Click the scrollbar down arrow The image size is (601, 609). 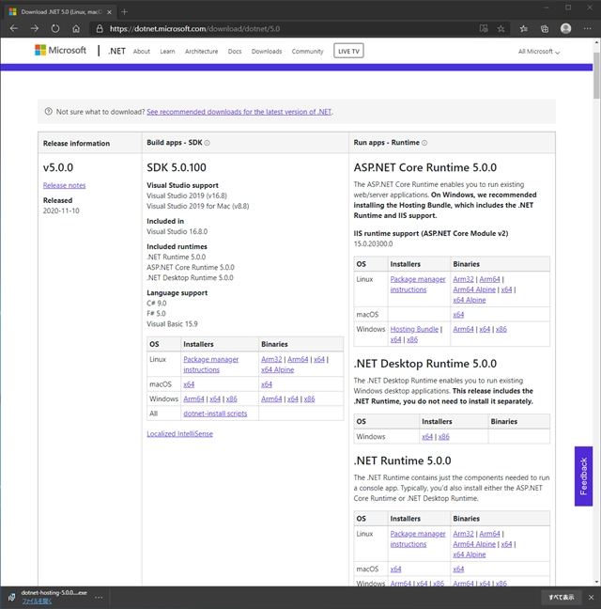point(596,582)
